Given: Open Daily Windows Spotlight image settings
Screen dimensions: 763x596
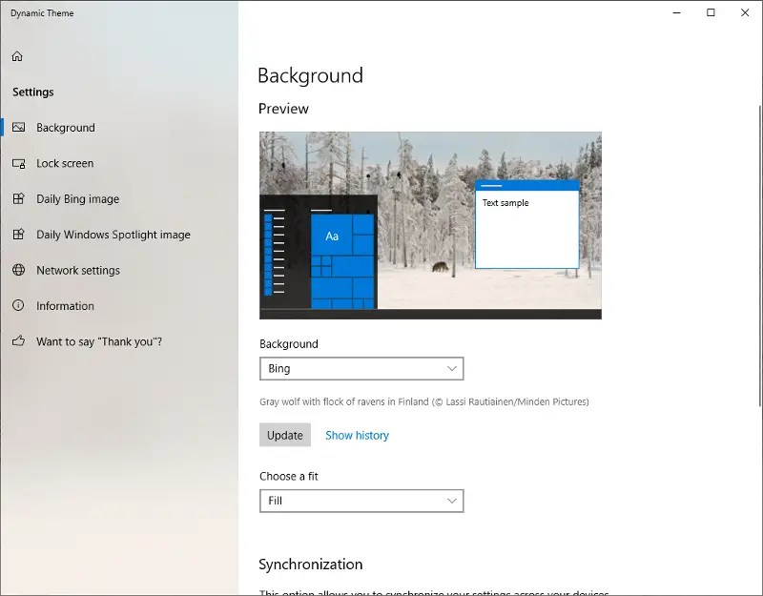Looking at the screenshot, I should pos(17,235).
